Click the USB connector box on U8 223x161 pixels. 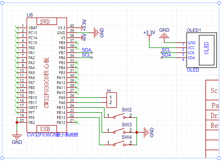45,129
